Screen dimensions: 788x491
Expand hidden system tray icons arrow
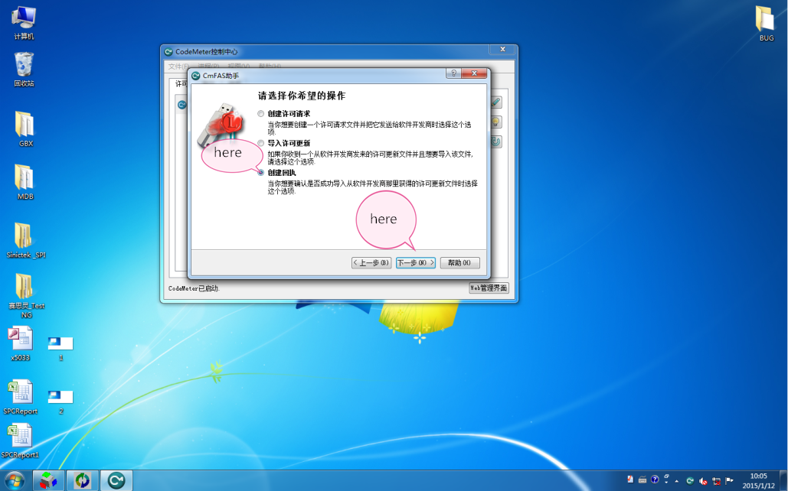pyautogui.click(x=676, y=480)
